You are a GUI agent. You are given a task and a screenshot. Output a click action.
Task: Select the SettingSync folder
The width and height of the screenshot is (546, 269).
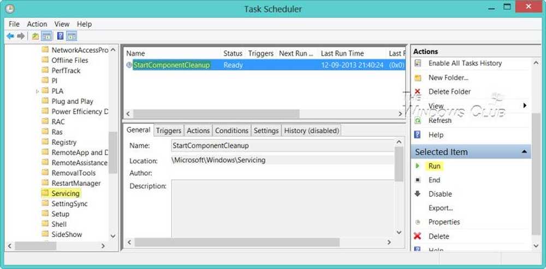pyautogui.click(x=69, y=204)
